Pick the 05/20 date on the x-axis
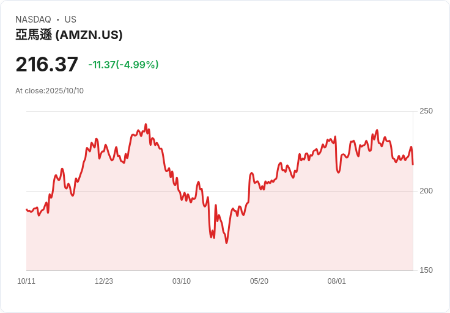 click(x=259, y=281)
